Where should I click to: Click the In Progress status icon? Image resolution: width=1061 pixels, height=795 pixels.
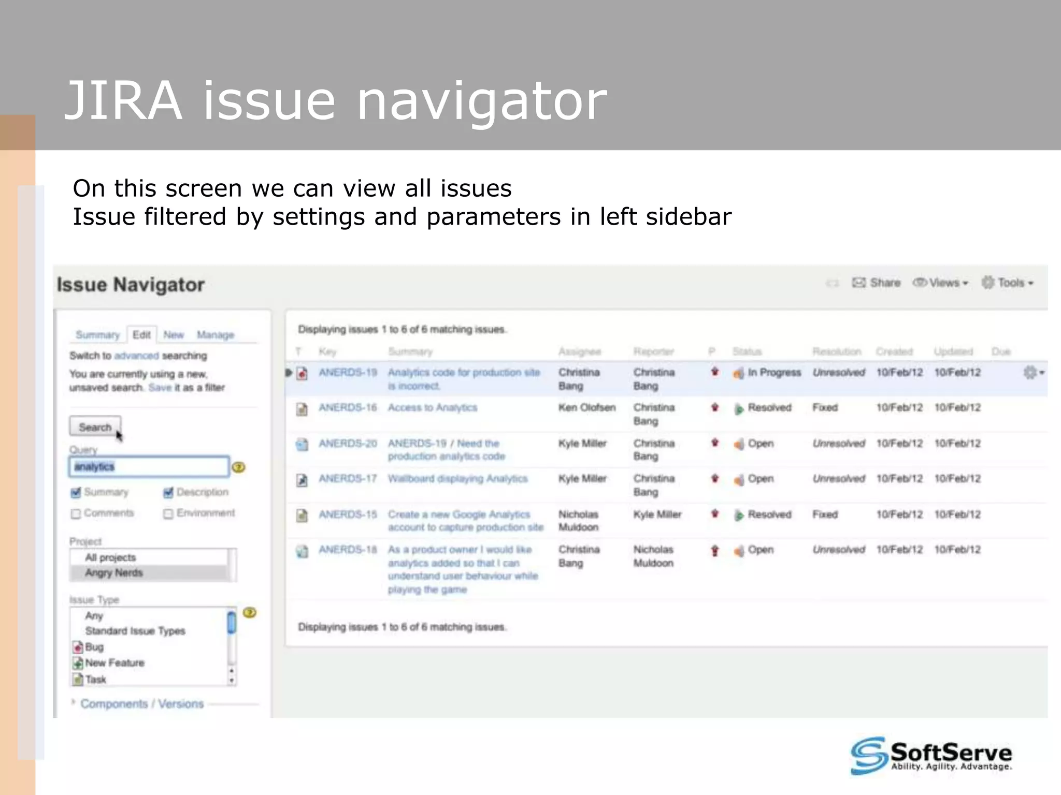[x=739, y=373]
